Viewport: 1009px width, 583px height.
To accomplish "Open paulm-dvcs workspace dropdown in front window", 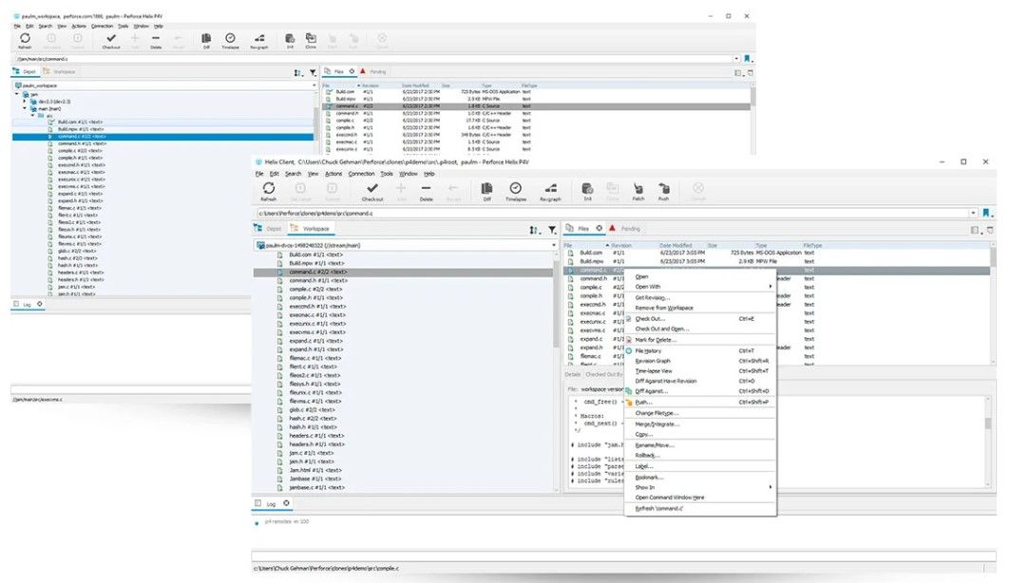I will [553, 245].
